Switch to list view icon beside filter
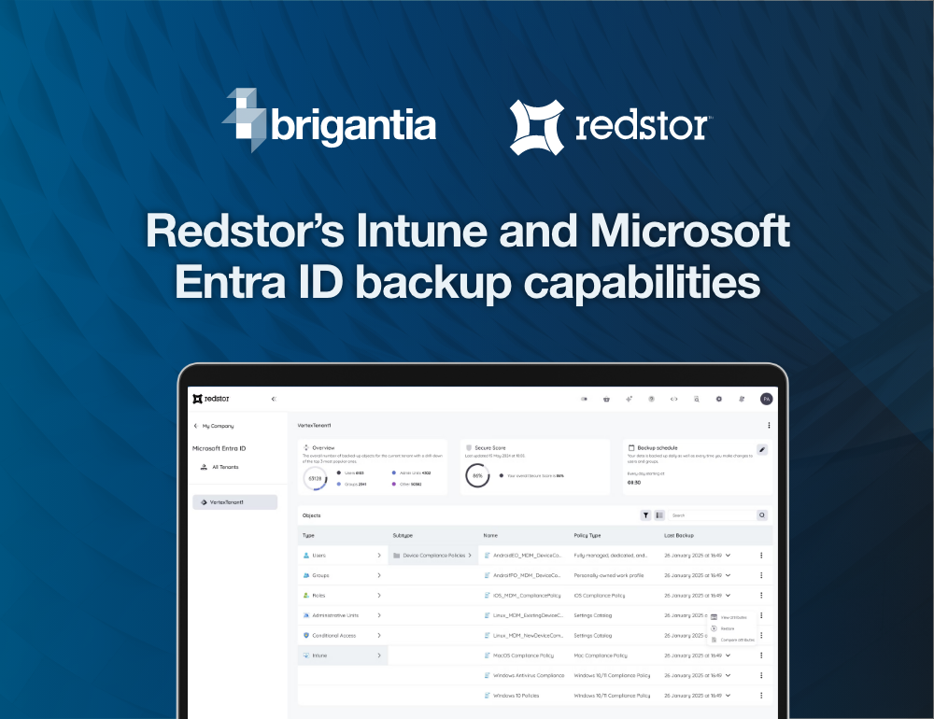 point(659,515)
